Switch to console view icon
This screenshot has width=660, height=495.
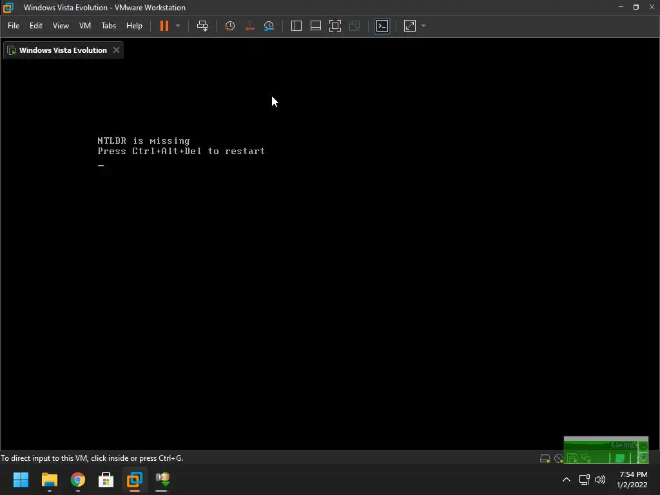coord(382,26)
